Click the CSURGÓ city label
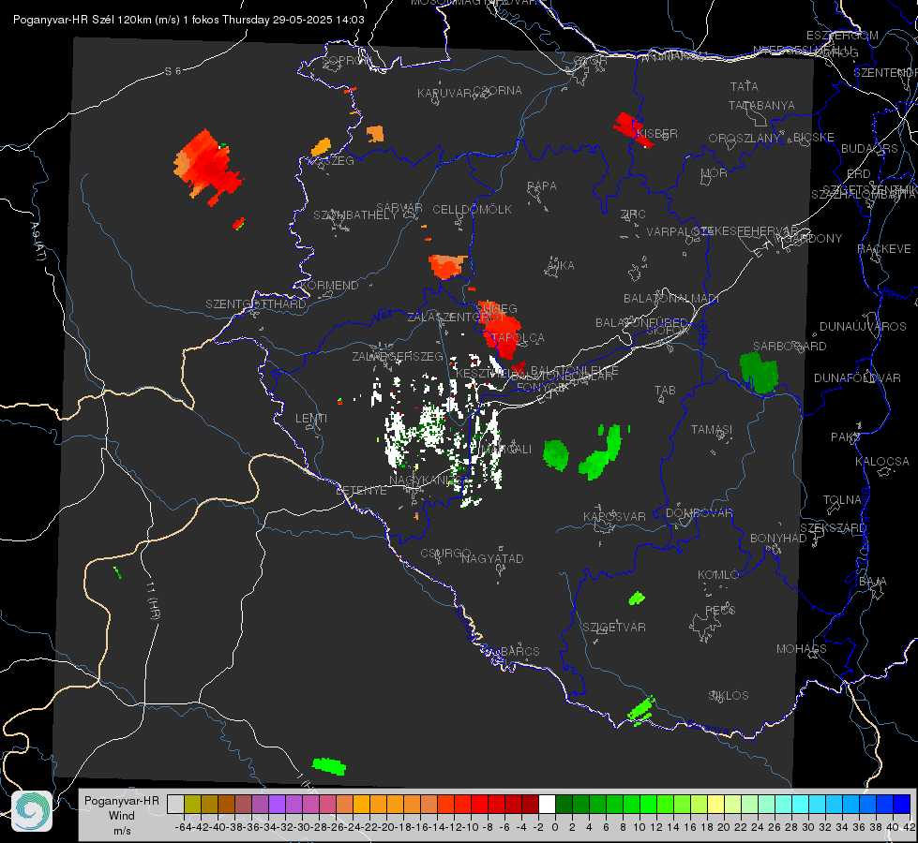Screen dimensions: 918x843 point(445,554)
